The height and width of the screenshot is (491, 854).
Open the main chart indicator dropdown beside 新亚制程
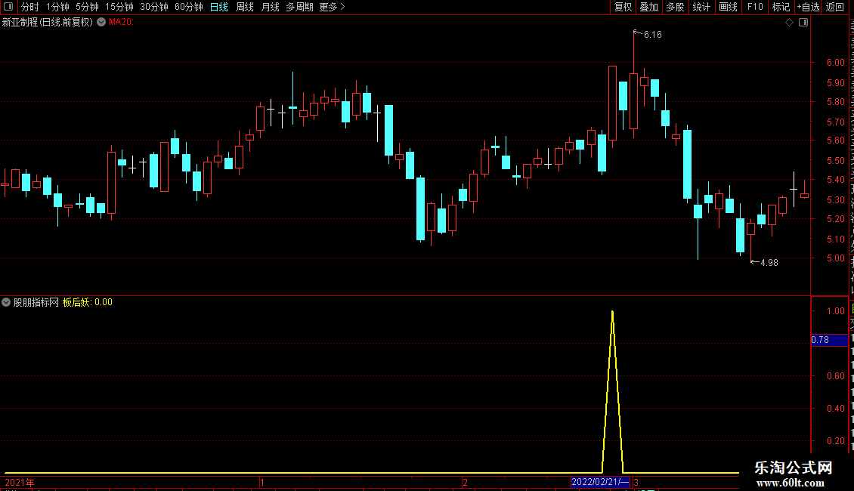click(101, 22)
